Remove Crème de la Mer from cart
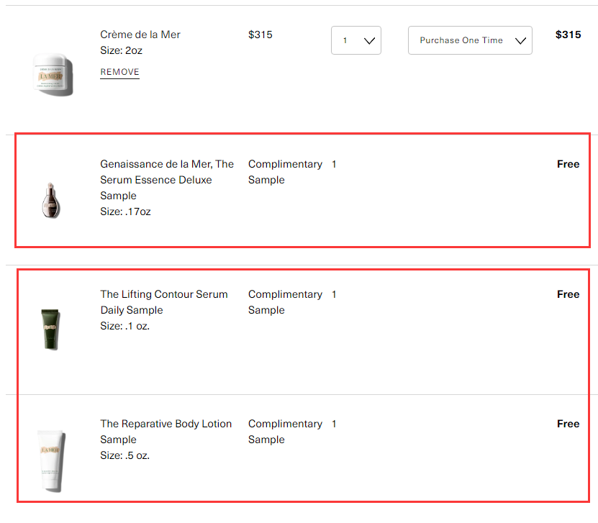The image size is (598, 523). tap(119, 72)
